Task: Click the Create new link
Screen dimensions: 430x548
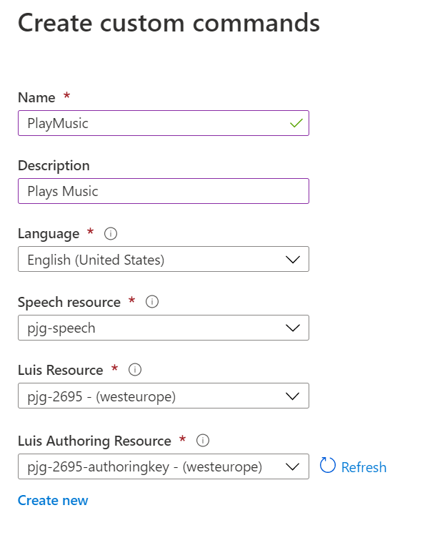Action: (53, 500)
